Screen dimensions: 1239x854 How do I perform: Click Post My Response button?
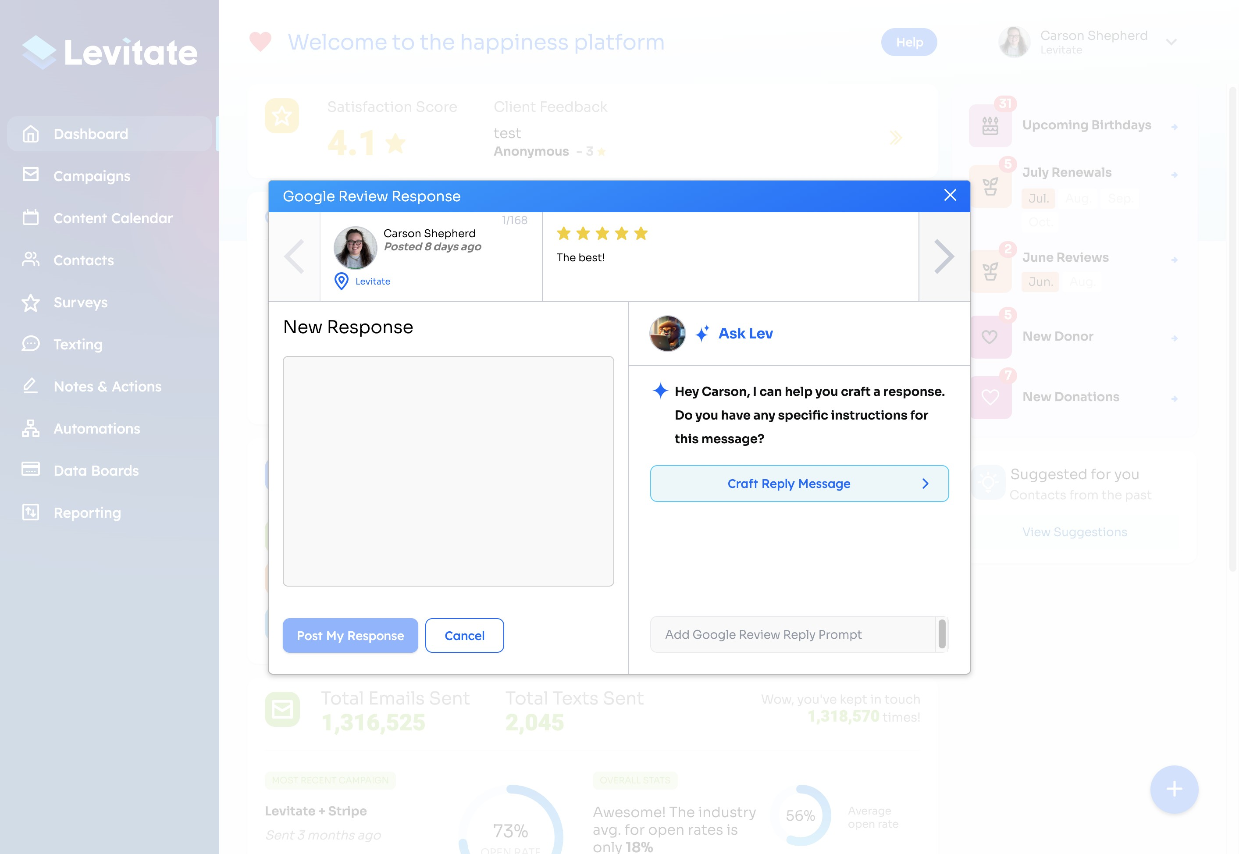coord(350,636)
